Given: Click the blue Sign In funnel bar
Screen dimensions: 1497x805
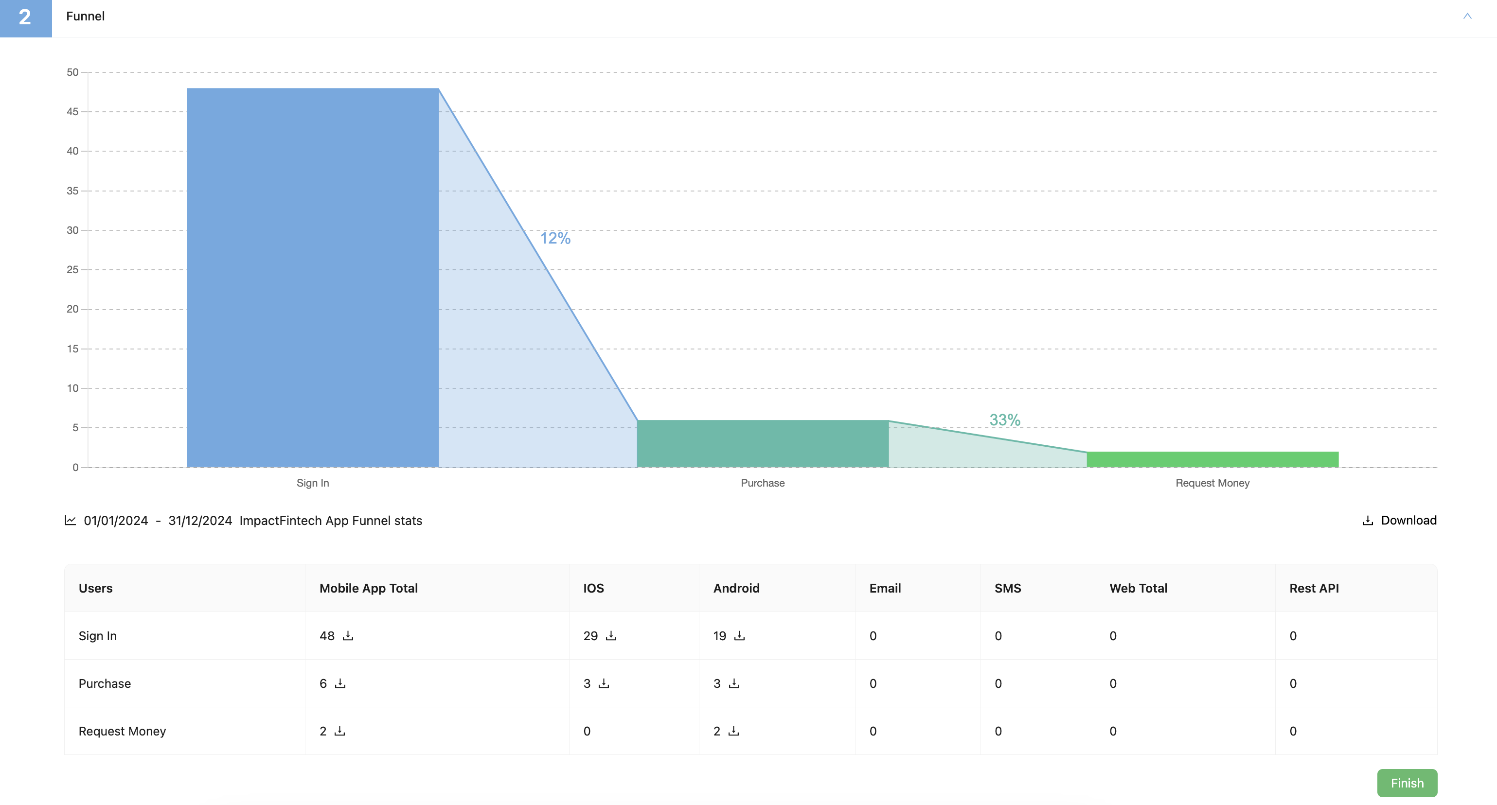Looking at the screenshot, I should coord(313,278).
